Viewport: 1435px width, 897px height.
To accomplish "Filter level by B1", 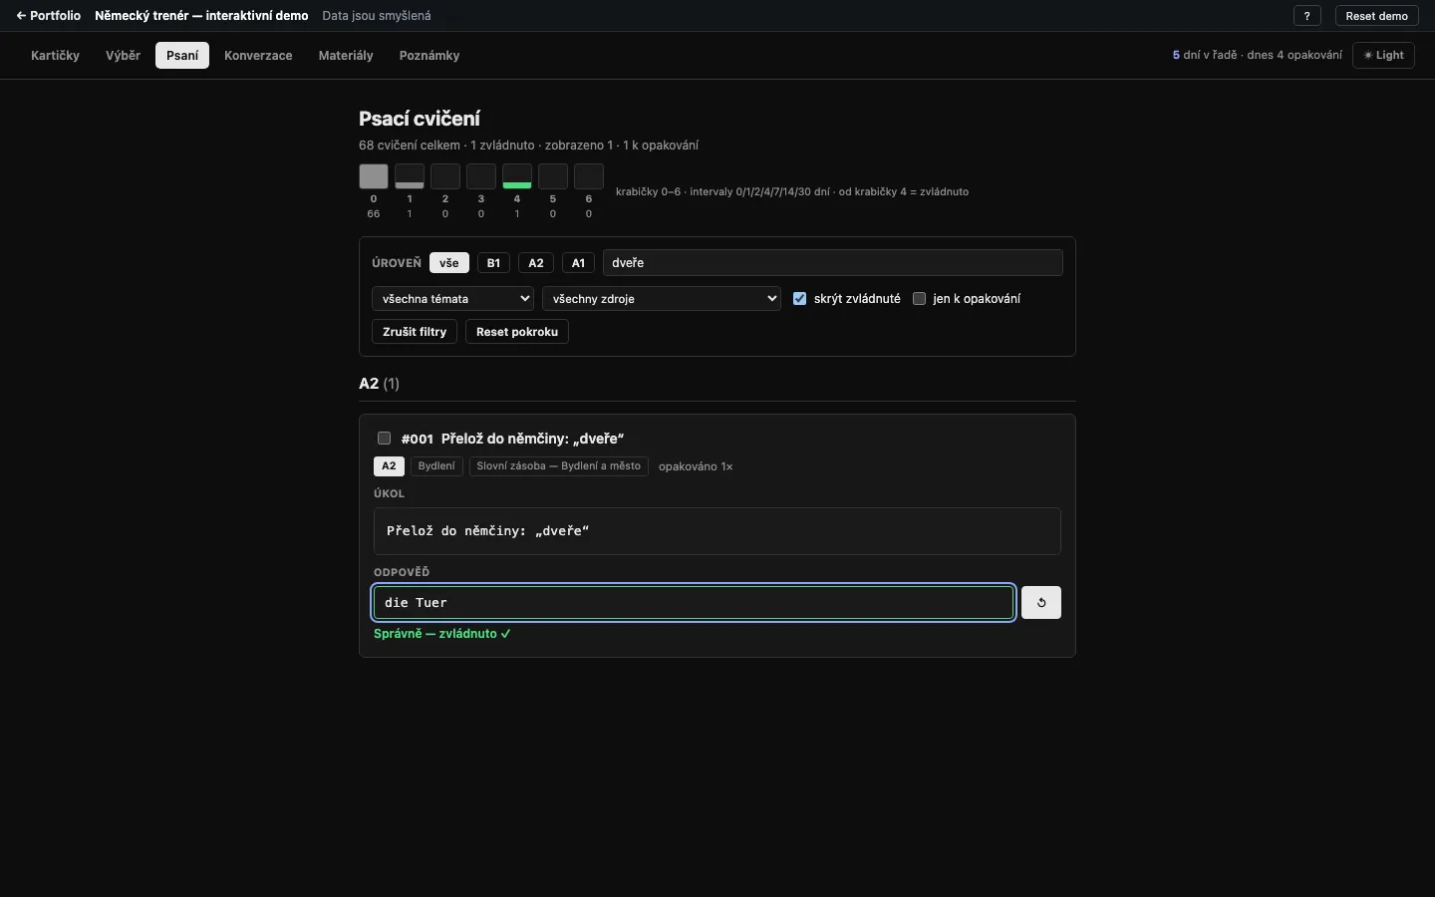I will [493, 263].
